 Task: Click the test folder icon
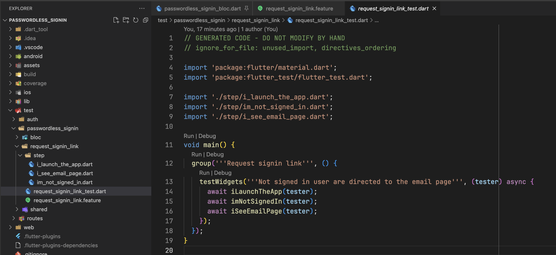(18, 110)
